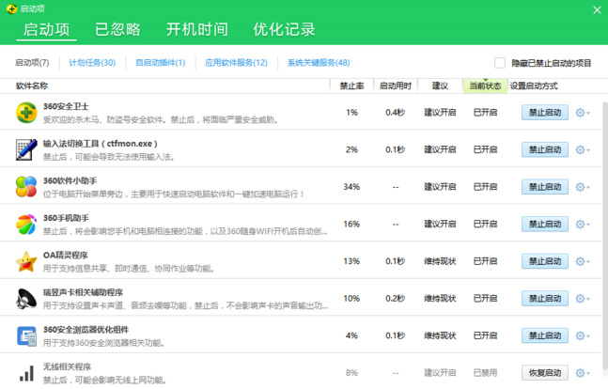608x389 pixels.
Task: Enable 隐藏已禁止启动的项目 checkbox
Action: tap(500, 63)
